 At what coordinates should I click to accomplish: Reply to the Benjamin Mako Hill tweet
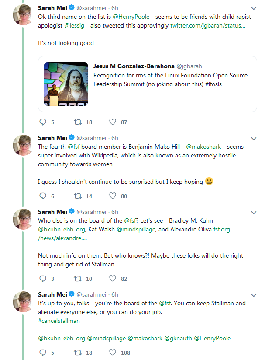pos(43,196)
